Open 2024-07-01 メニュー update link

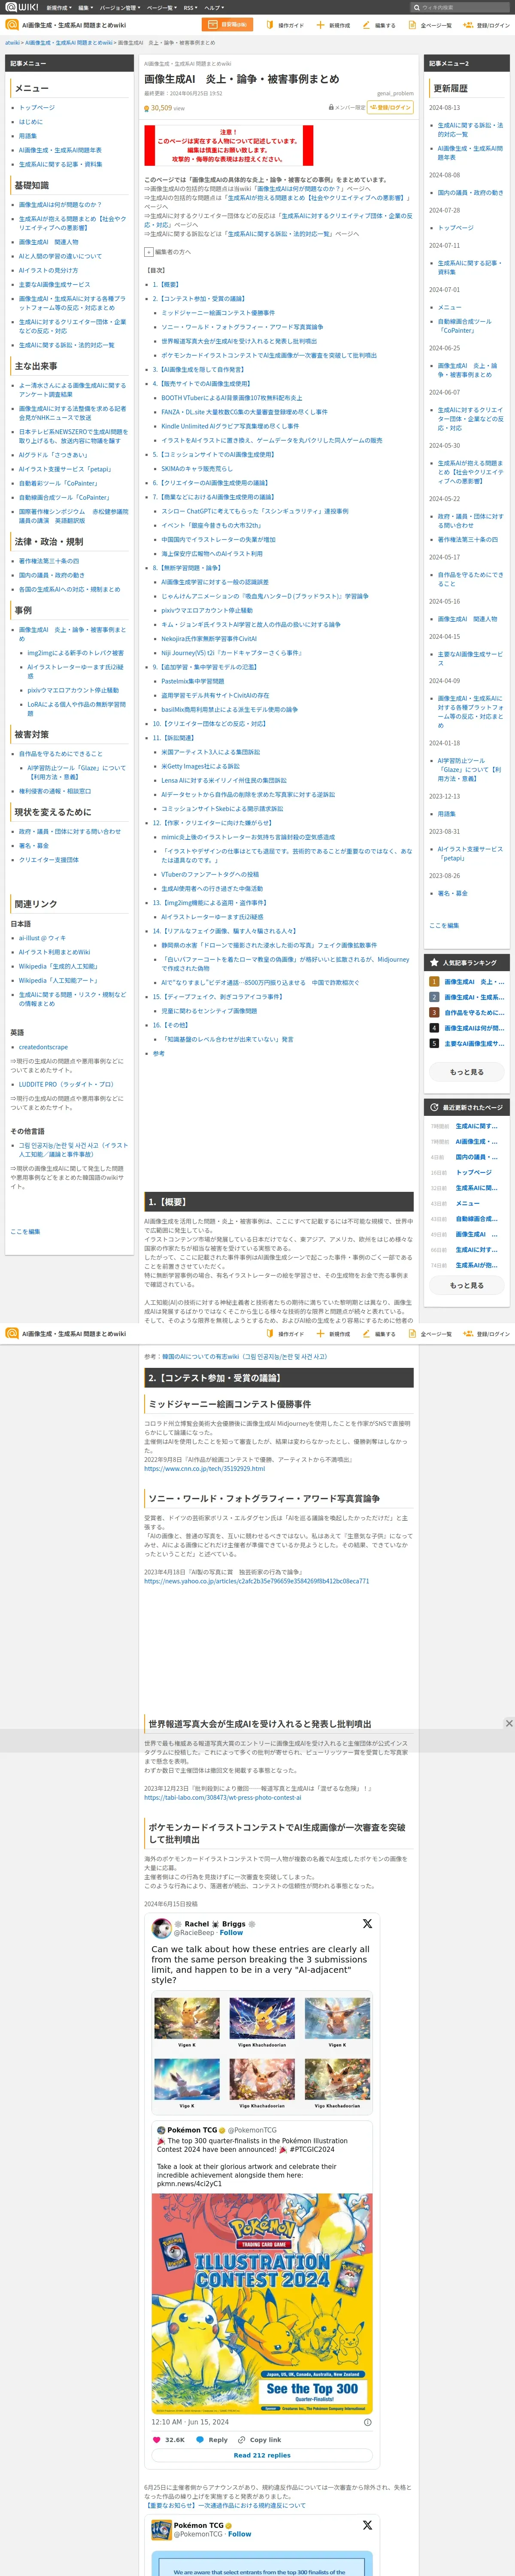[x=450, y=307]
